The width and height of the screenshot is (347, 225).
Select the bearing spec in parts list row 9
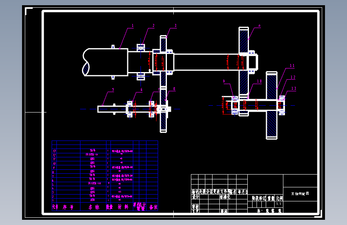click(122, 167)
